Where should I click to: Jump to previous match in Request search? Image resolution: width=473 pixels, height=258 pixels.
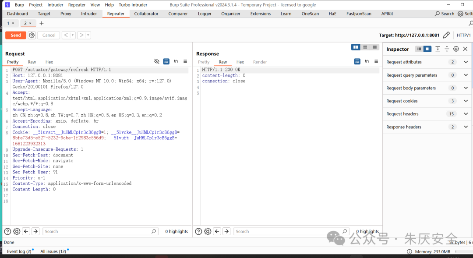(26, 231)
